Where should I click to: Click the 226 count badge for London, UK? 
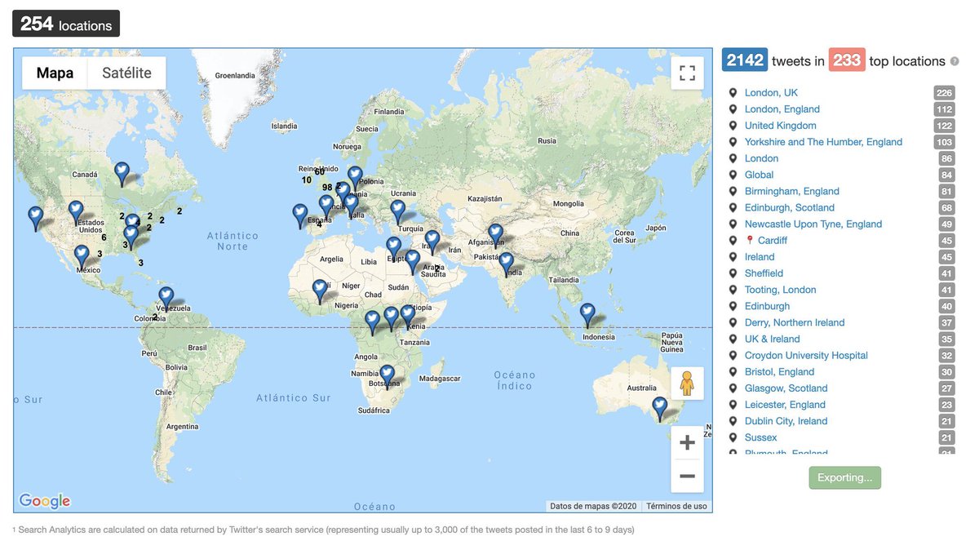945,93
